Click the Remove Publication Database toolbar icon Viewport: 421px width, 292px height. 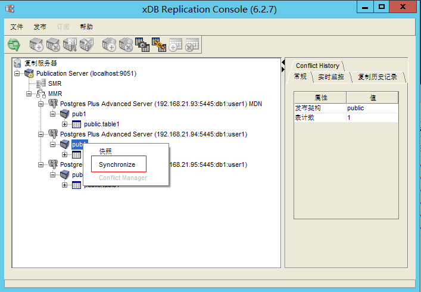click(53, 45)
